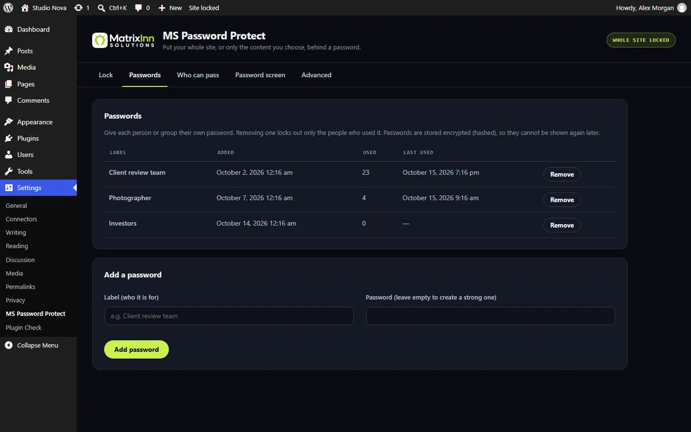Open Writing settings link
This screenshot has width=691, height=432.
point(16,233)
